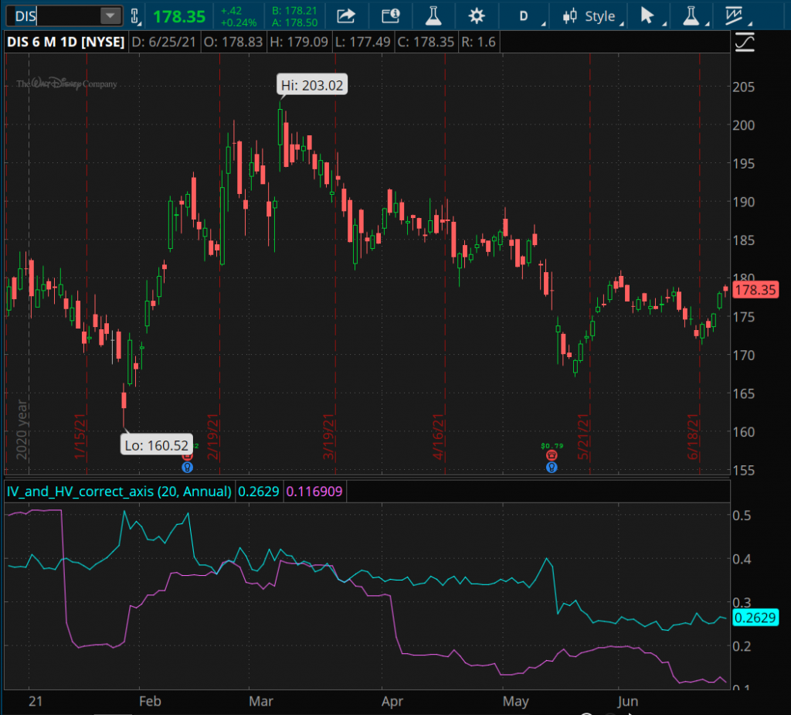Click the red earnings phone icon near February
The image size is (791, 715).
187,456
